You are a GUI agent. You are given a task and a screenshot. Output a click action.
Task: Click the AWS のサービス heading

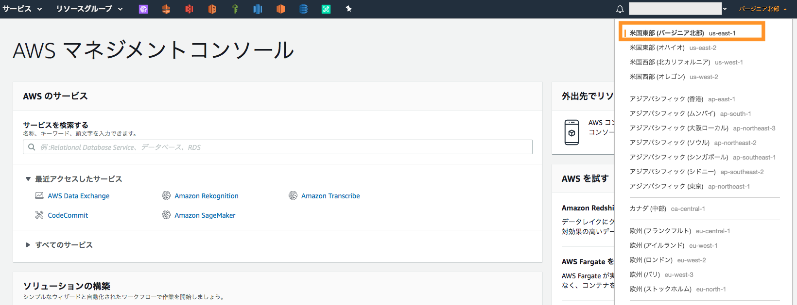[x=55, y=96]
